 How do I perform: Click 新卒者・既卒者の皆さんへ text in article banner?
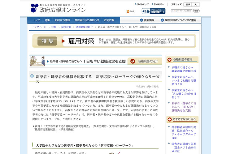66,61
